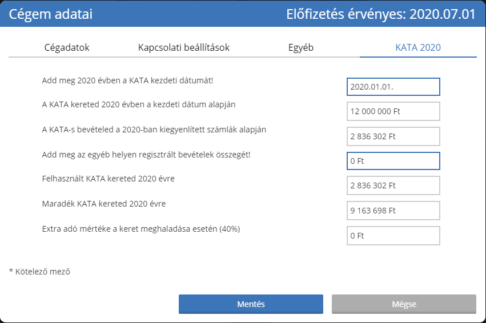Click the Extra adó mértéke value field

pyautogui.click(x=393, y=236)
